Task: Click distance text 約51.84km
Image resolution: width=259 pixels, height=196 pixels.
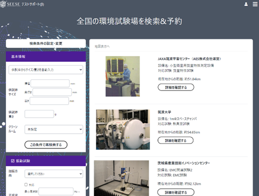Action: pyautogui.click(x=193, y=79)
